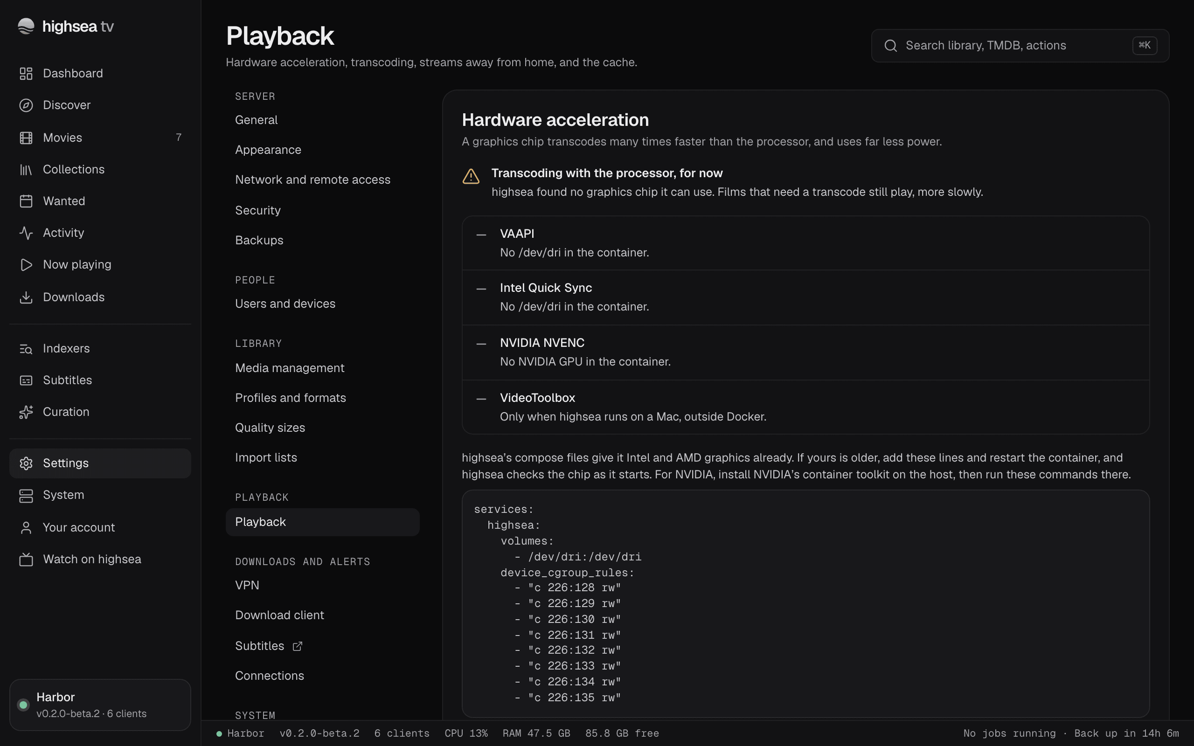Click the Wanted calendar icon
The image size is (1194, 746).
click(26, 201)
